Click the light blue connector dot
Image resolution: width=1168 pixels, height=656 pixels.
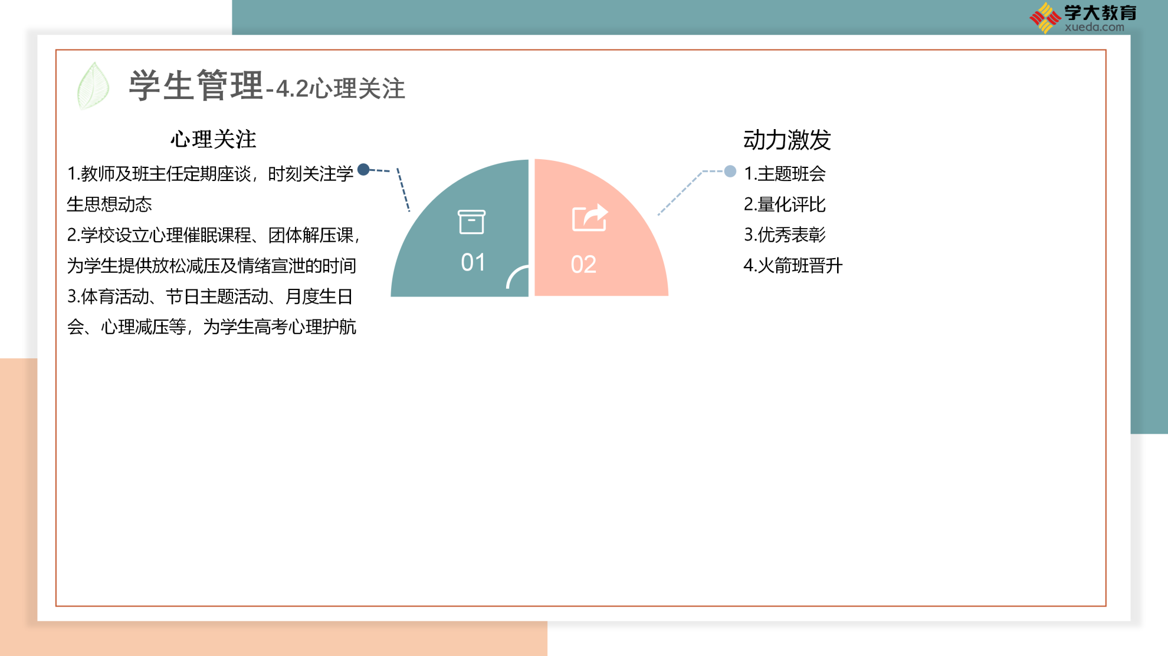coord(730,171)
